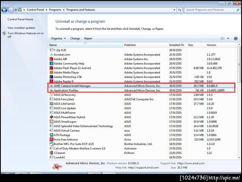The height and width of the screenshot is (182, 242).
Task: Sort by the Name column header
Action: pyautogui.click(x=86, y=45)
